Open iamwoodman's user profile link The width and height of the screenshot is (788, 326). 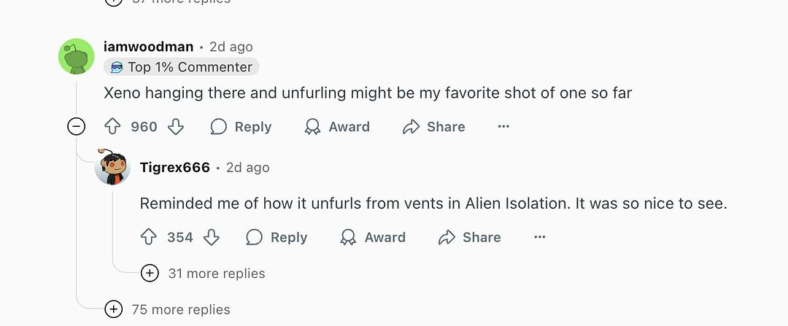(149, 47)
